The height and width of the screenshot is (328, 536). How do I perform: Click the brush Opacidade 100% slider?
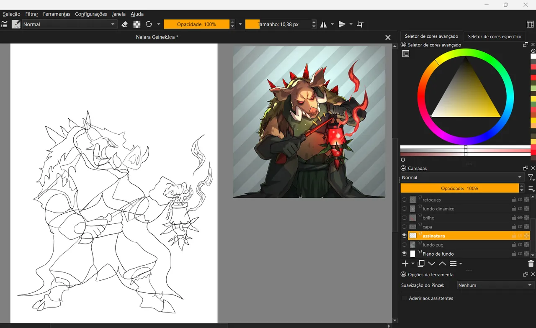tap(196, 24)
